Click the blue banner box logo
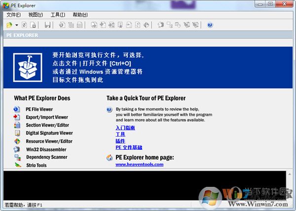Viewport: 296px width, 211px height. click(x=28, y=68)
